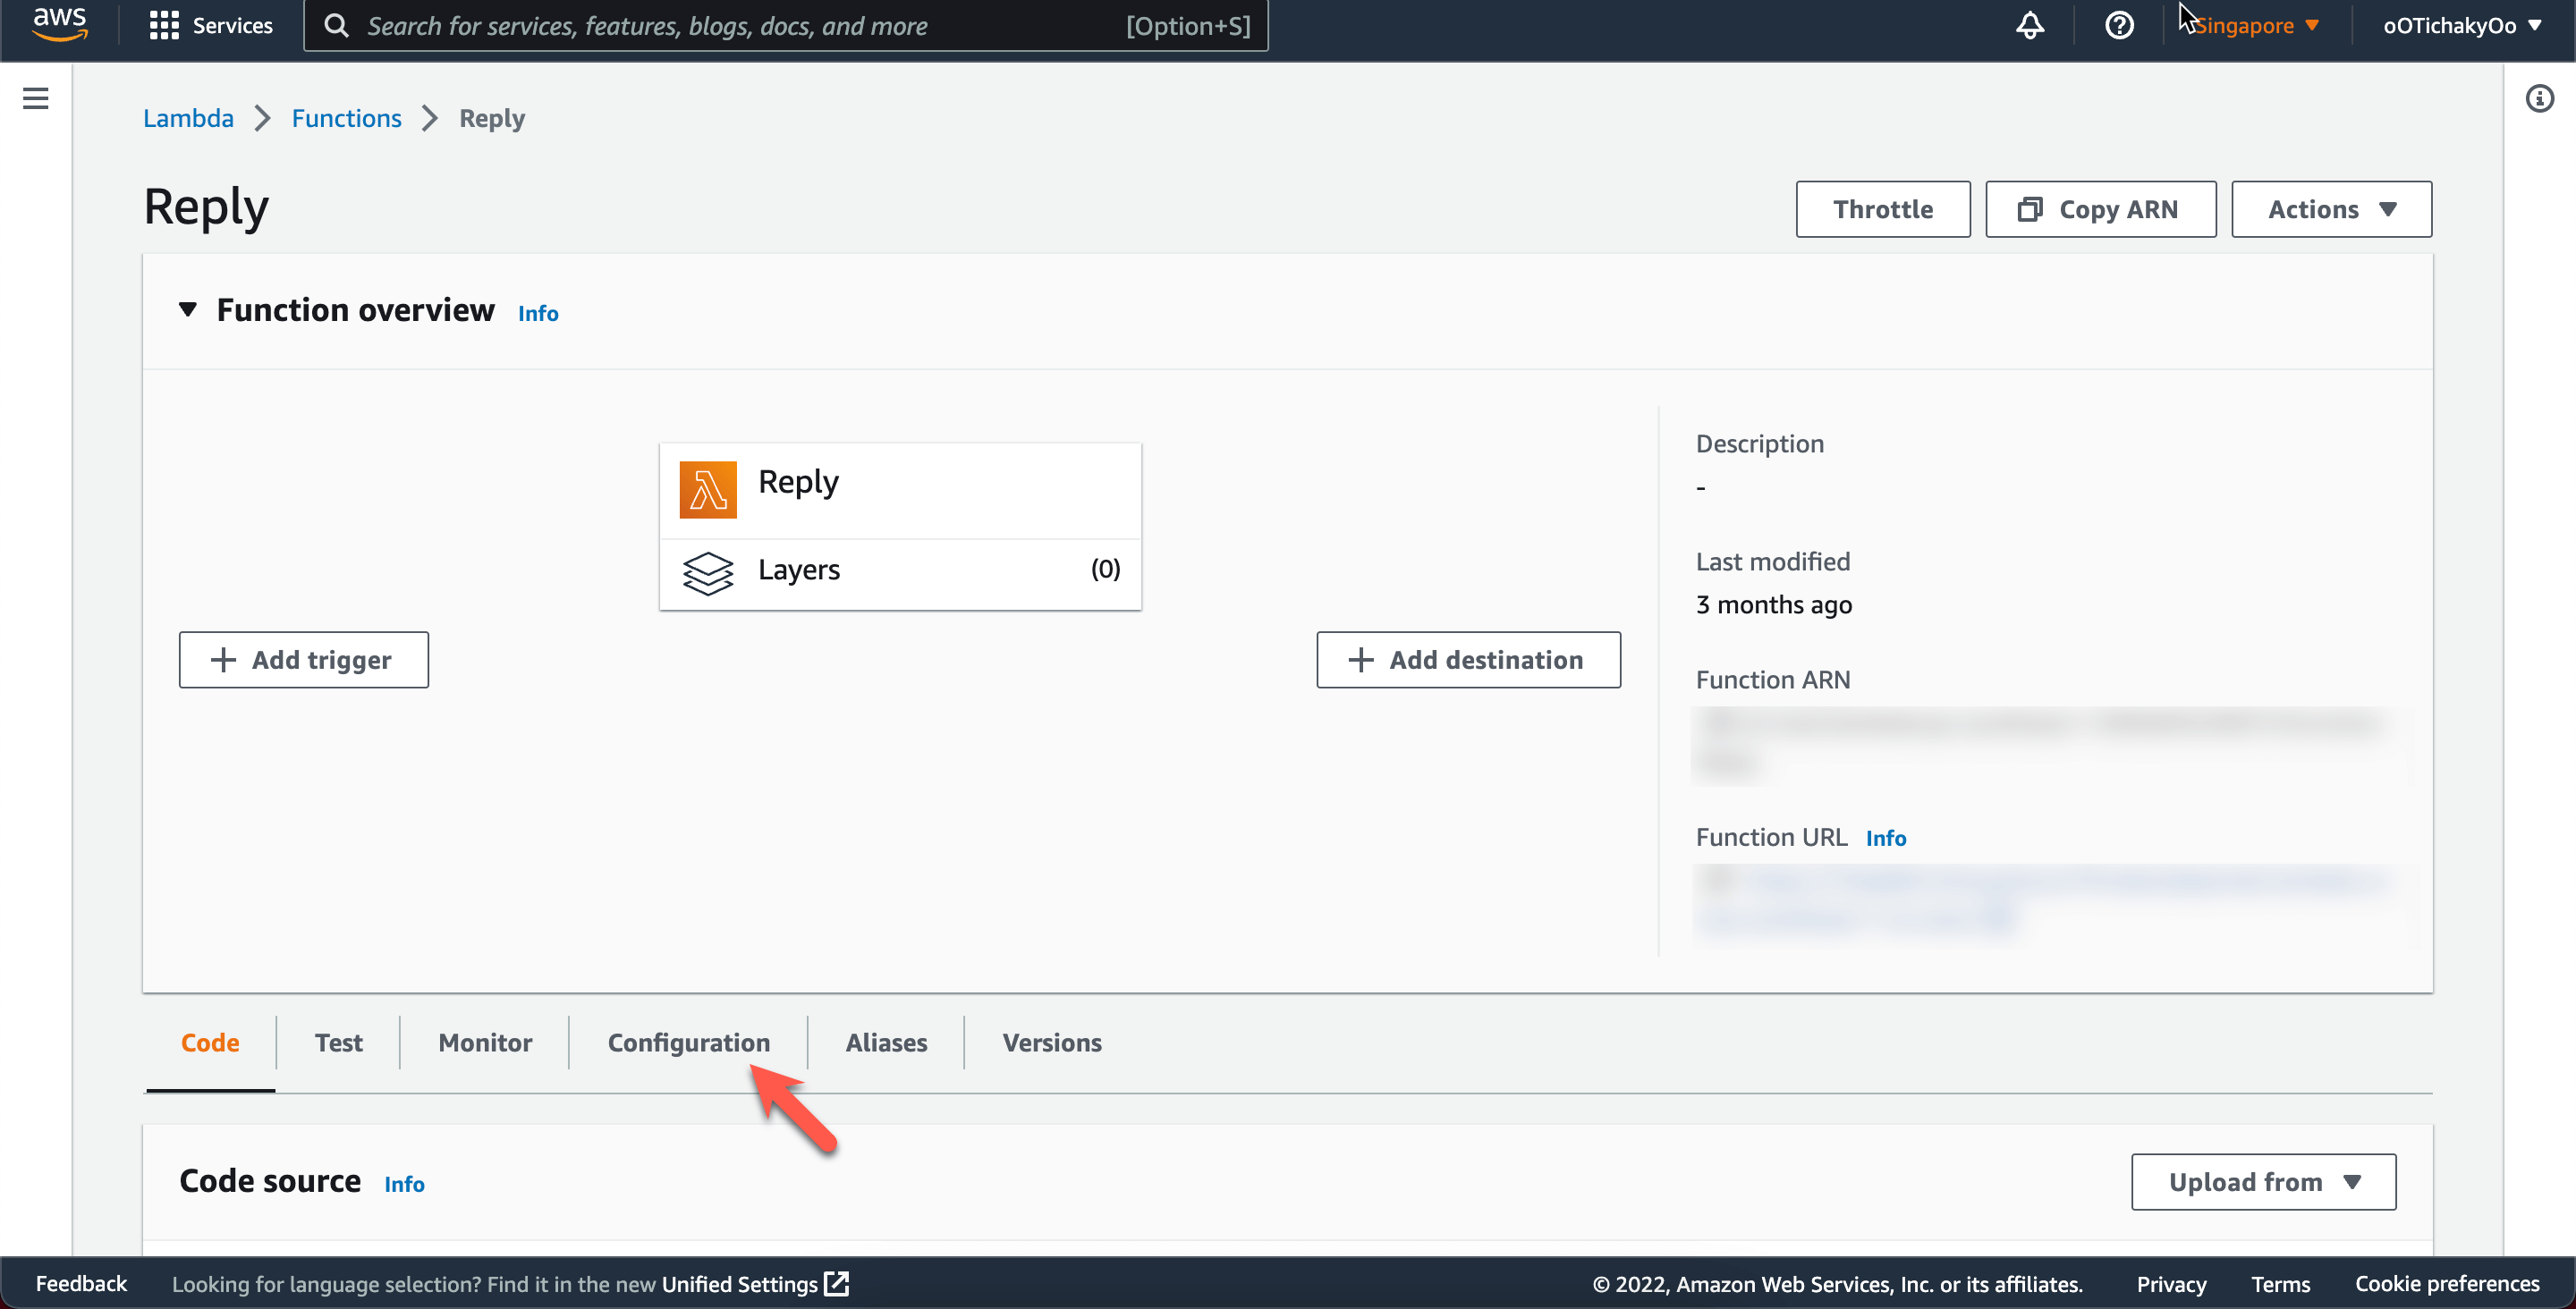The image size is (2576, 1309).
Task: Switch to the Configuration tab
Action: click(689, 1042)
